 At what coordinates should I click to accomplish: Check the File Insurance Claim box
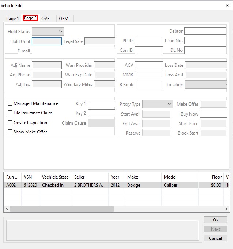pyautogui.click(x=10, y=113)
